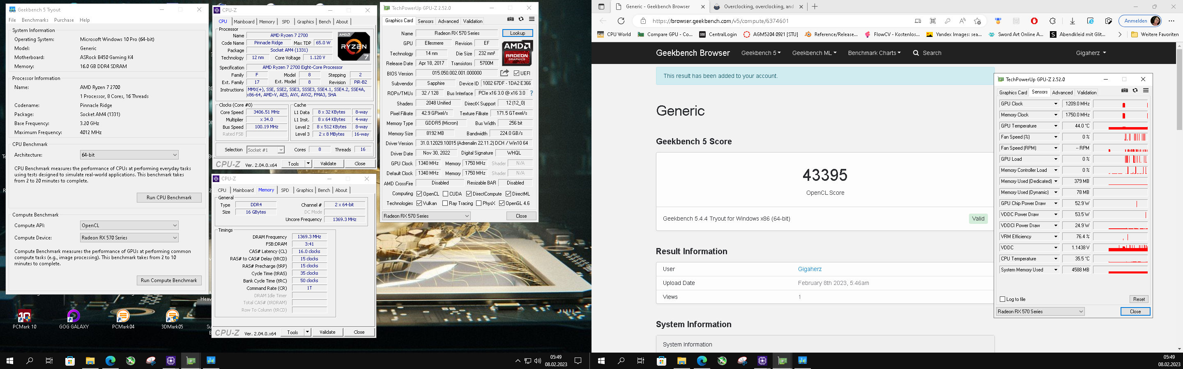Screen dimensions: 1183x369
Task: Click GPU Load sensor history graph
Action: click(1120, 159)
